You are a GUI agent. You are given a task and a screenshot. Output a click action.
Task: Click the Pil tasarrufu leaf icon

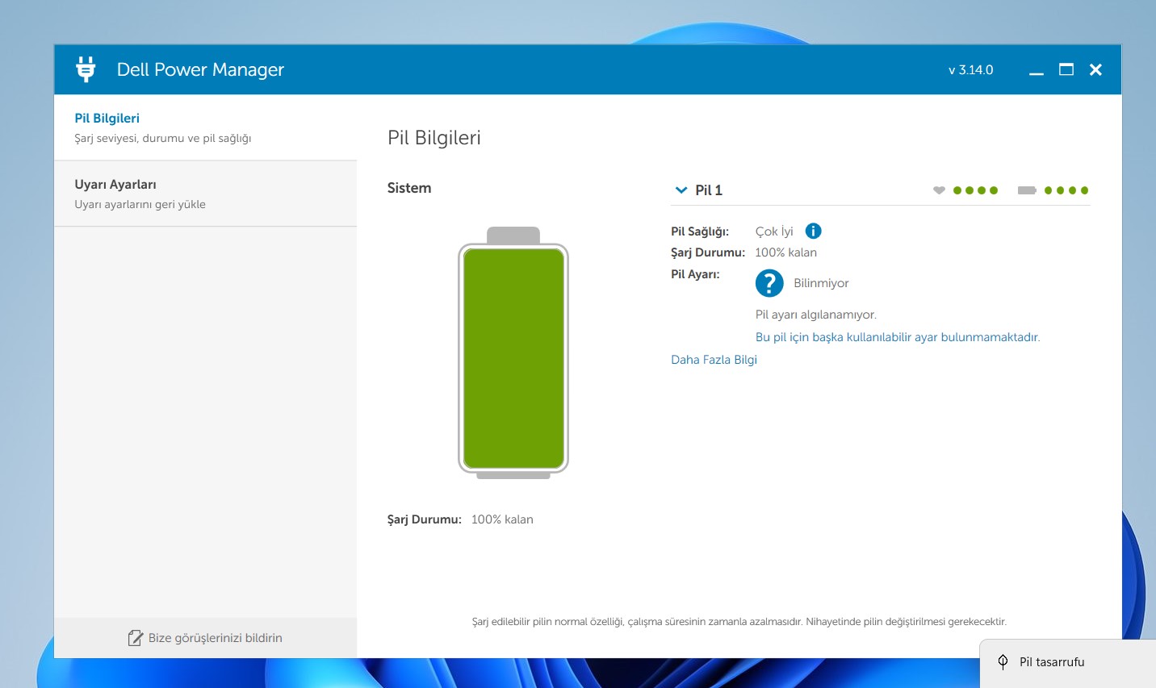point(1003,662)
